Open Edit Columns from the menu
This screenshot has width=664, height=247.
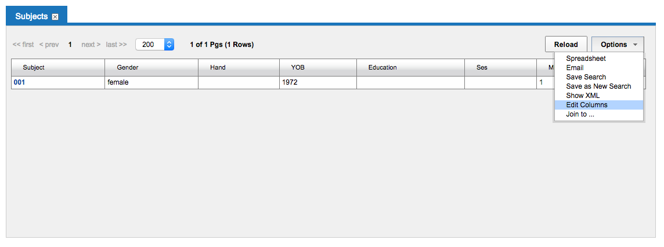[587, 105]
